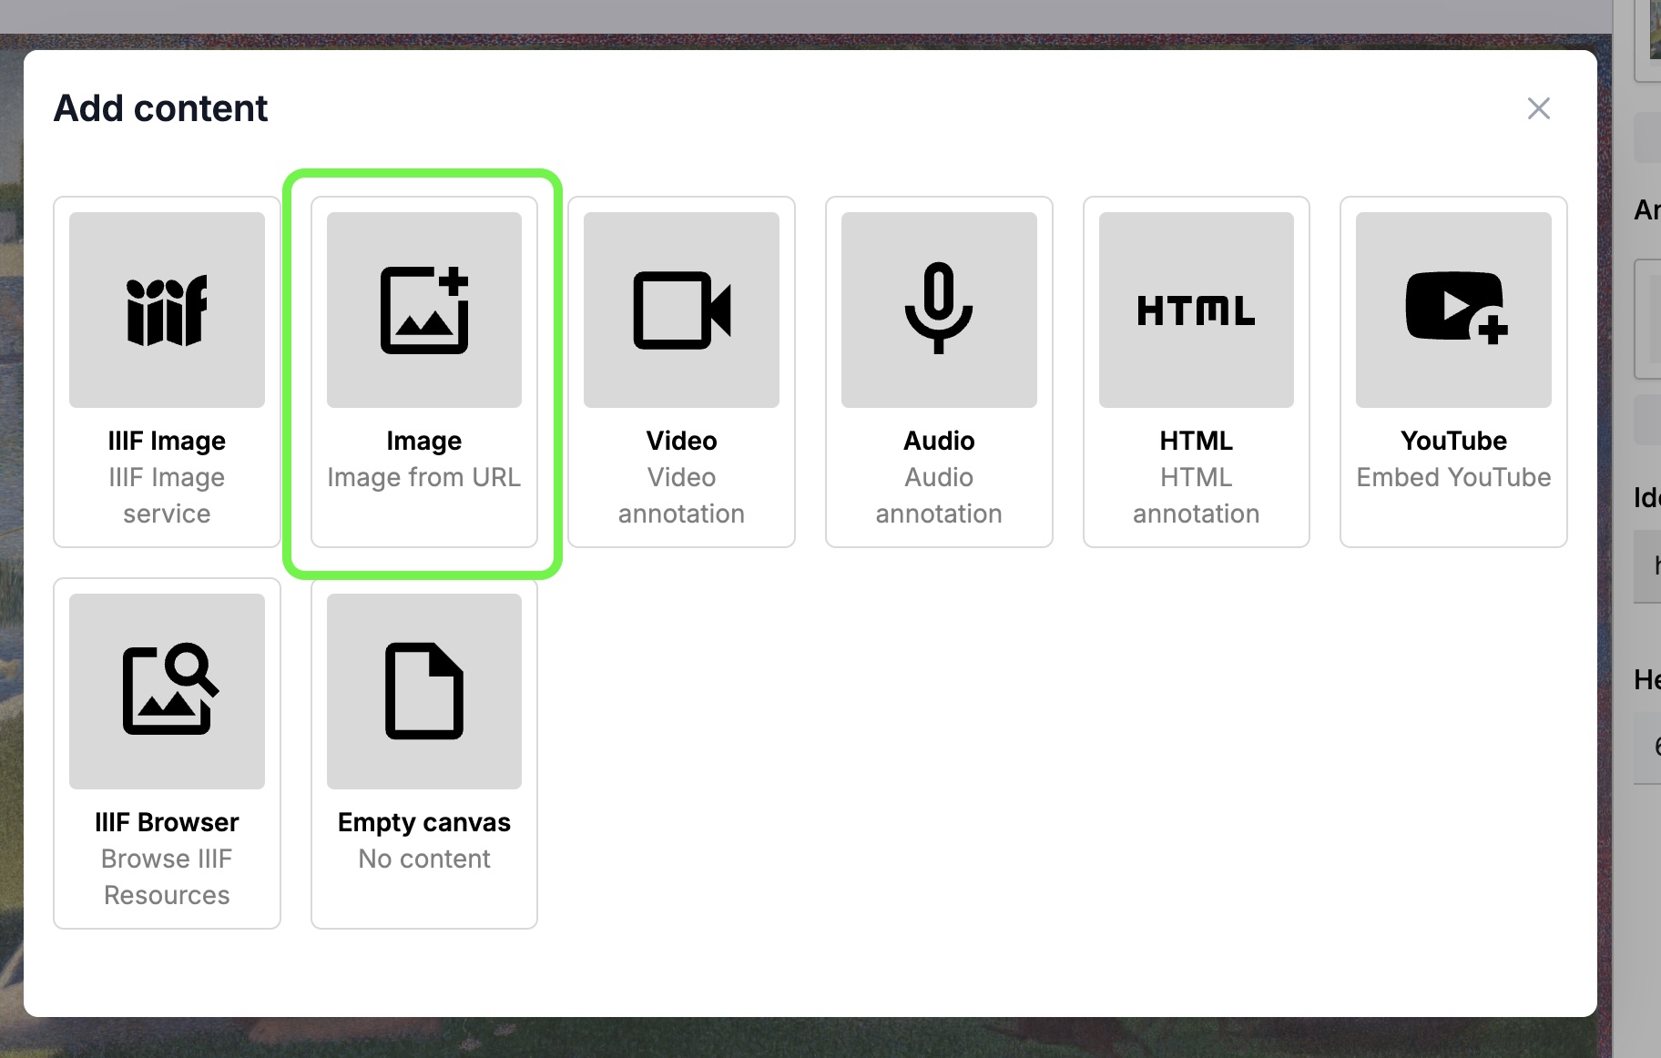
Task: Select the empty canvas page icon
Action: click(x=423, y=691)
